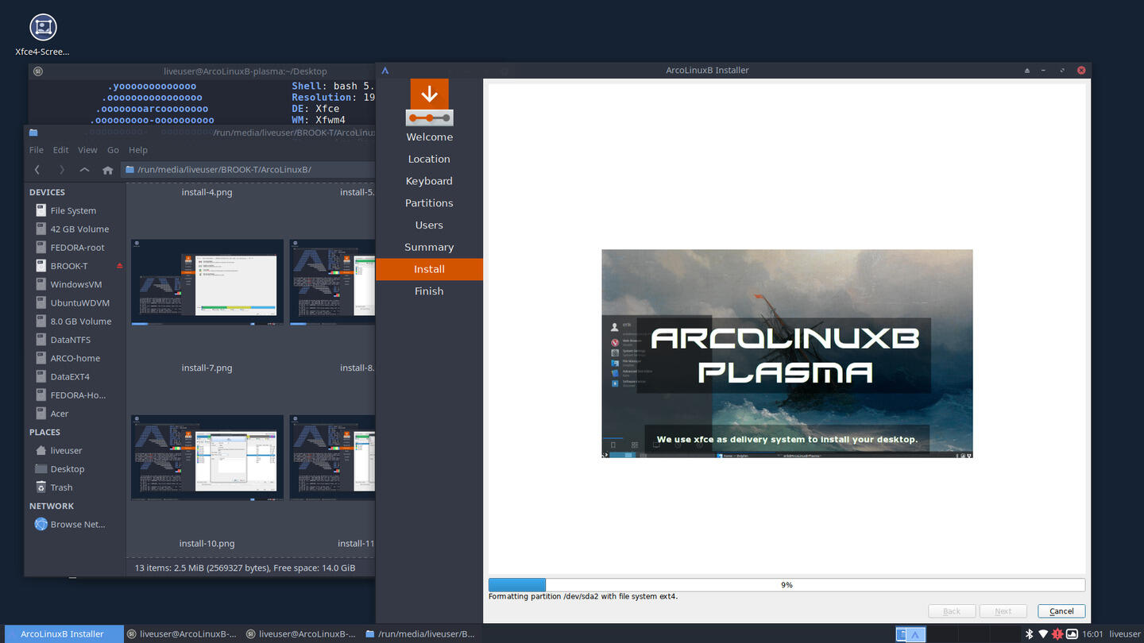
Task: Open UbuntuWDVM device
Action: pos(75,302)
